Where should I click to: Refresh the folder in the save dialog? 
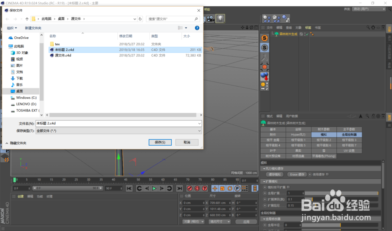coord(140,19)
